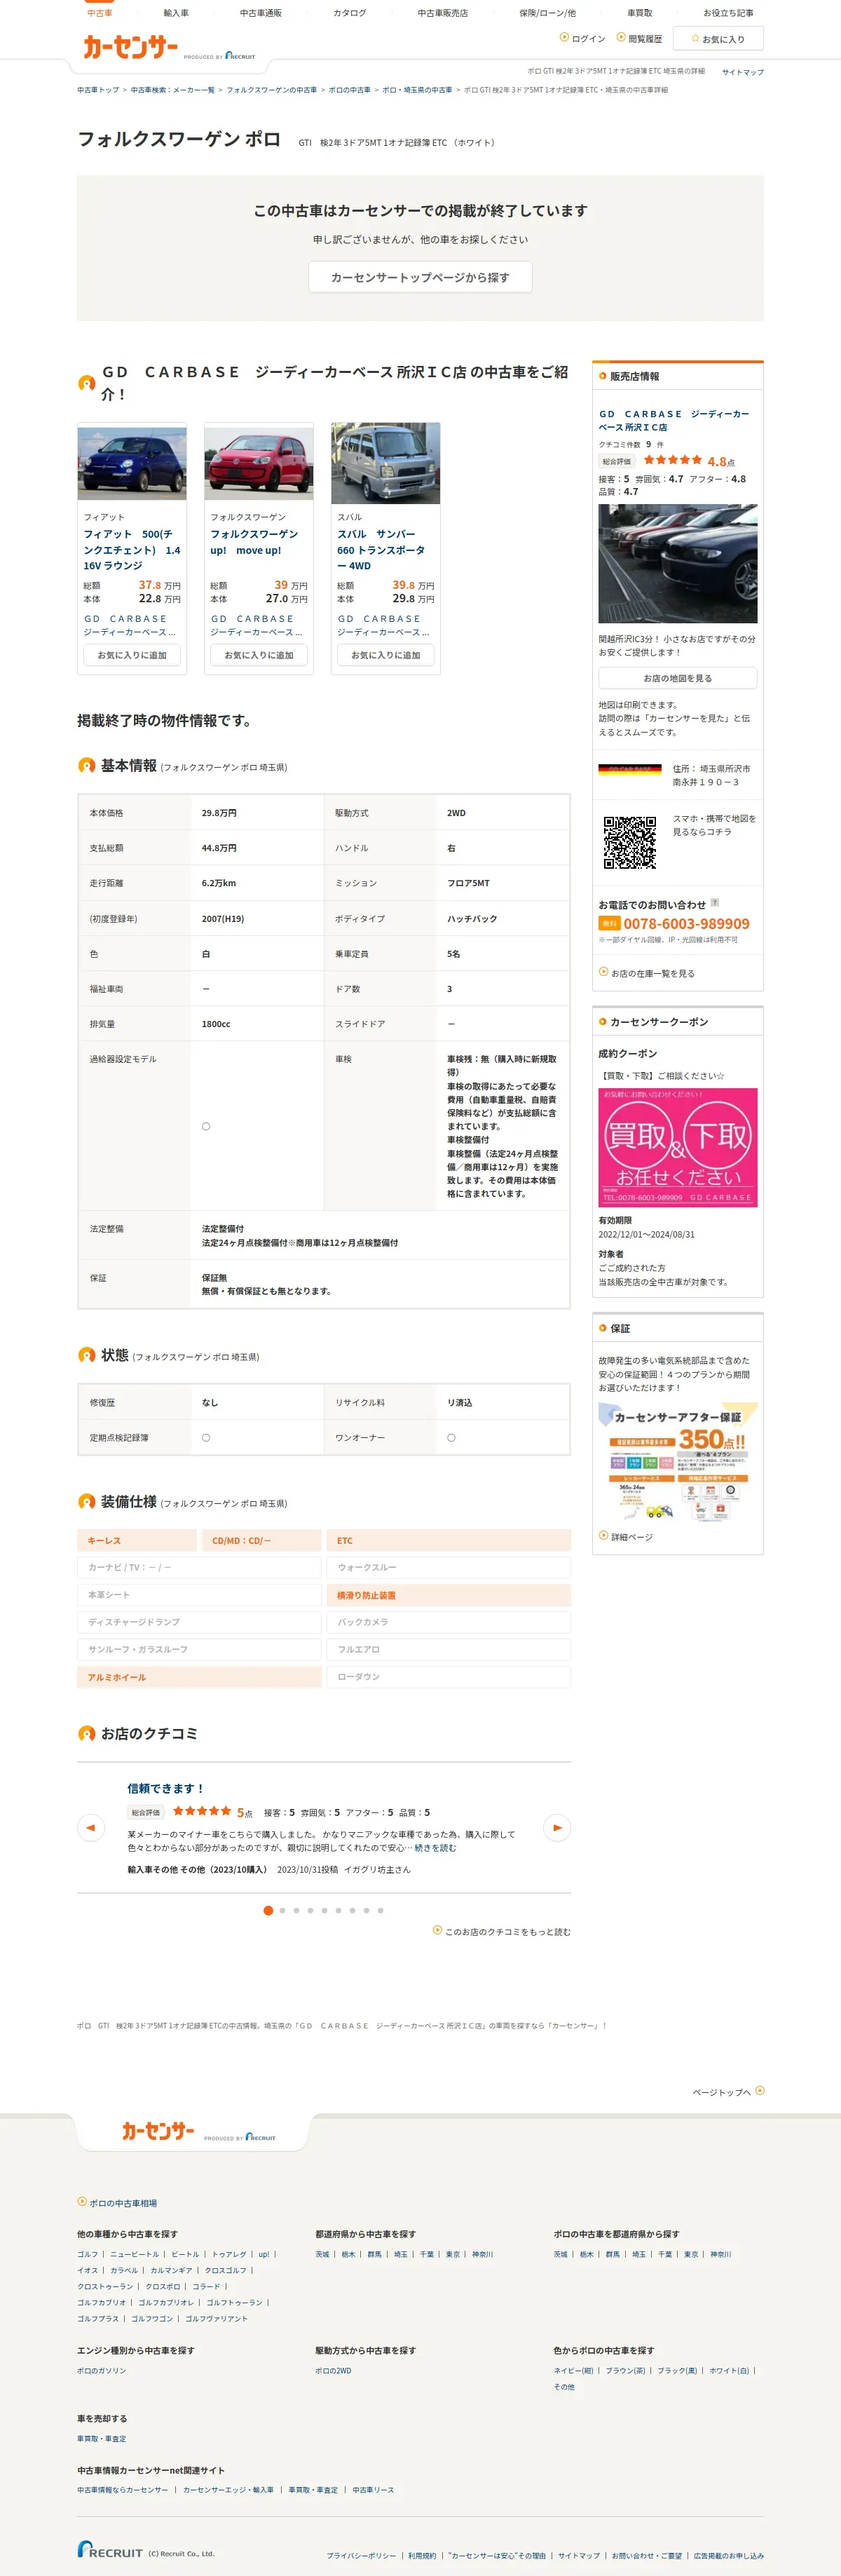Select the second review pagination dot
This screenshot has height=2576, width=841.
282,1910
